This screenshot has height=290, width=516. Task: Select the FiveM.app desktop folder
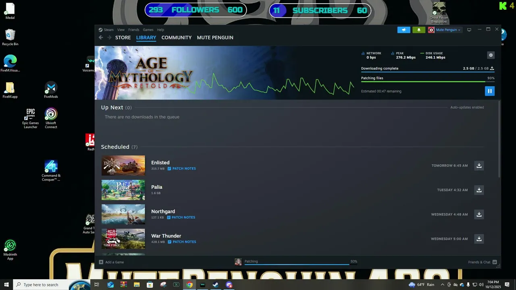coord(10,90)
